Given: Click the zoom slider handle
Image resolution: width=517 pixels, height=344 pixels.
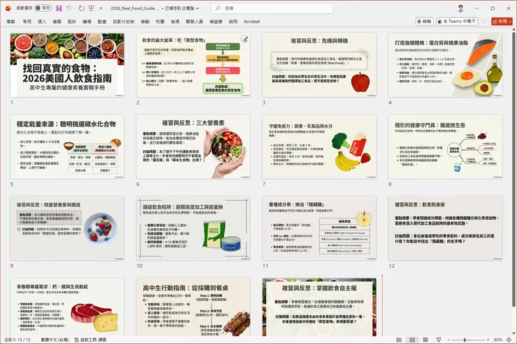Looking at the screenshot, I should pyautogui.click(x=465, y=339).
